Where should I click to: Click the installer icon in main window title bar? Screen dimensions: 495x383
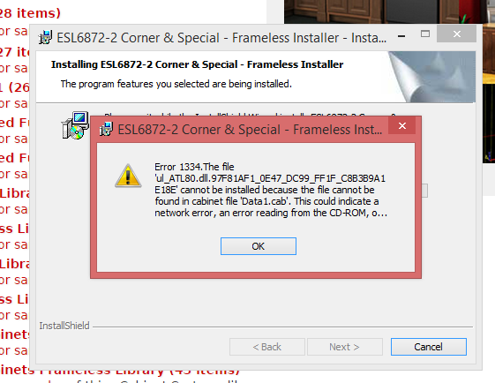46,38
